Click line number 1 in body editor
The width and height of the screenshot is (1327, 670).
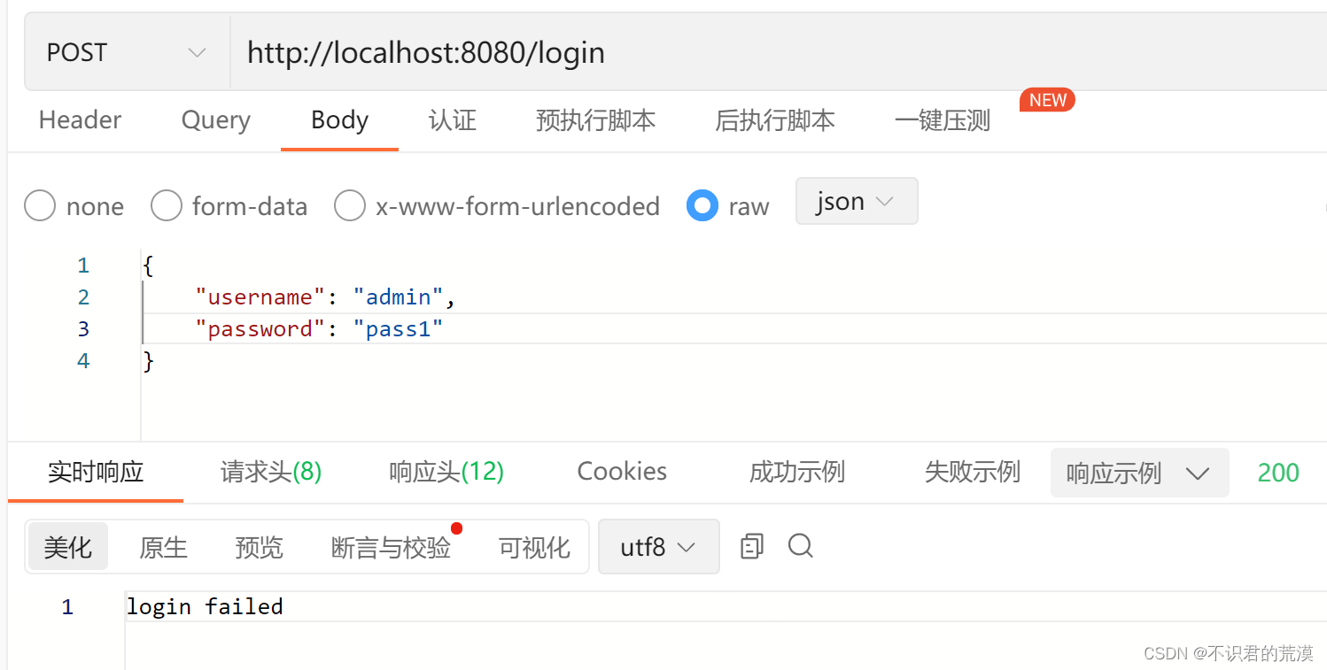click(83, 266)
